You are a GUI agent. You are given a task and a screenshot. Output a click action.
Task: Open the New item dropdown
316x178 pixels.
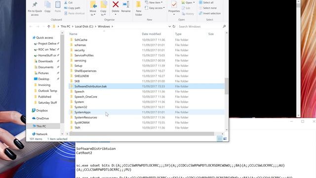tap(154, 2)
